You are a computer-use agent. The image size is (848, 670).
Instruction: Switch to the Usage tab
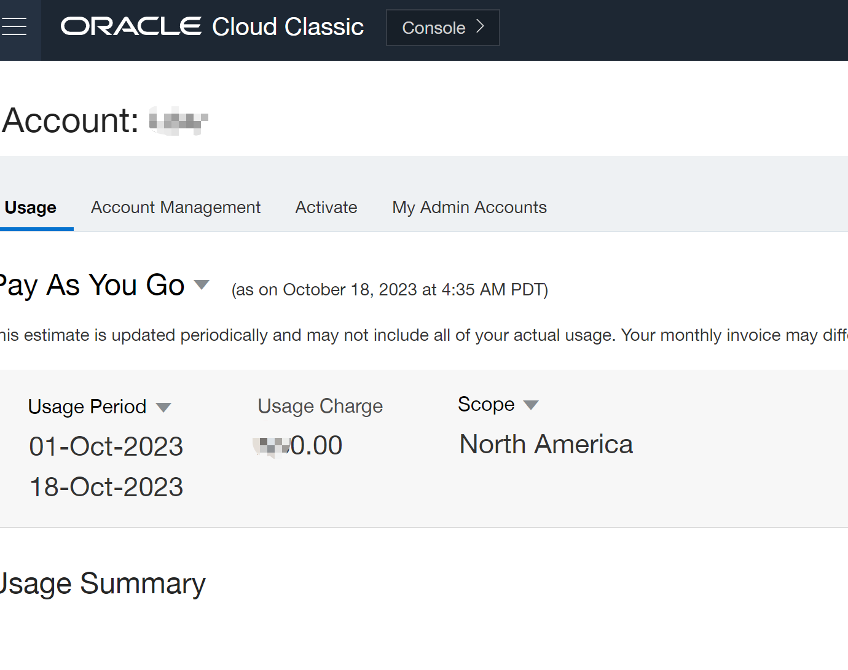31,208
